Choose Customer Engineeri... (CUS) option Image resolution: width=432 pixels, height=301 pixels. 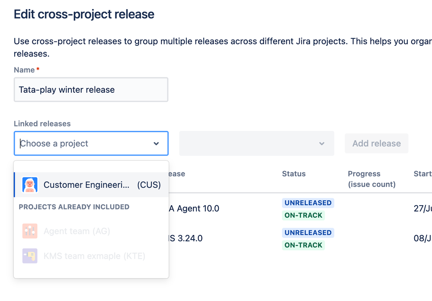click(x=92, y=185)
